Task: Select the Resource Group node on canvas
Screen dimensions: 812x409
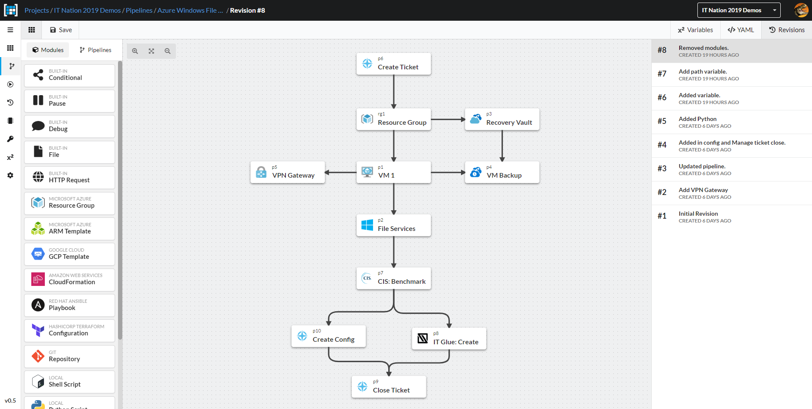Action: click(394, 119)
